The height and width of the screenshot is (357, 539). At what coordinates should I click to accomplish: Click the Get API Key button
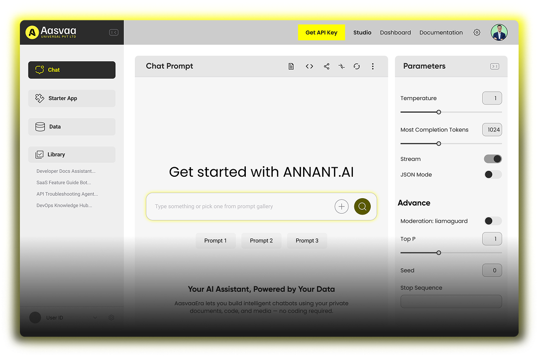point(321,32)
